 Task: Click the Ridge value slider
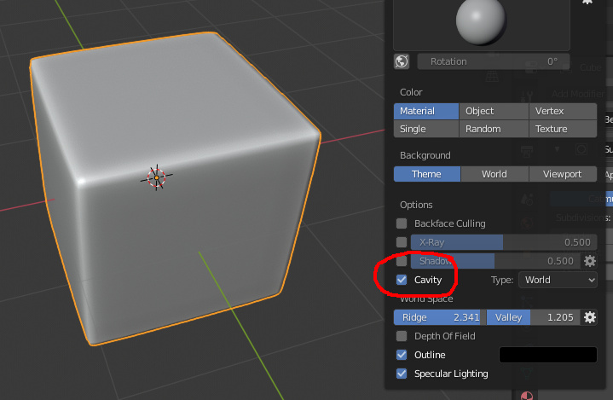click(x=440, y=317)
